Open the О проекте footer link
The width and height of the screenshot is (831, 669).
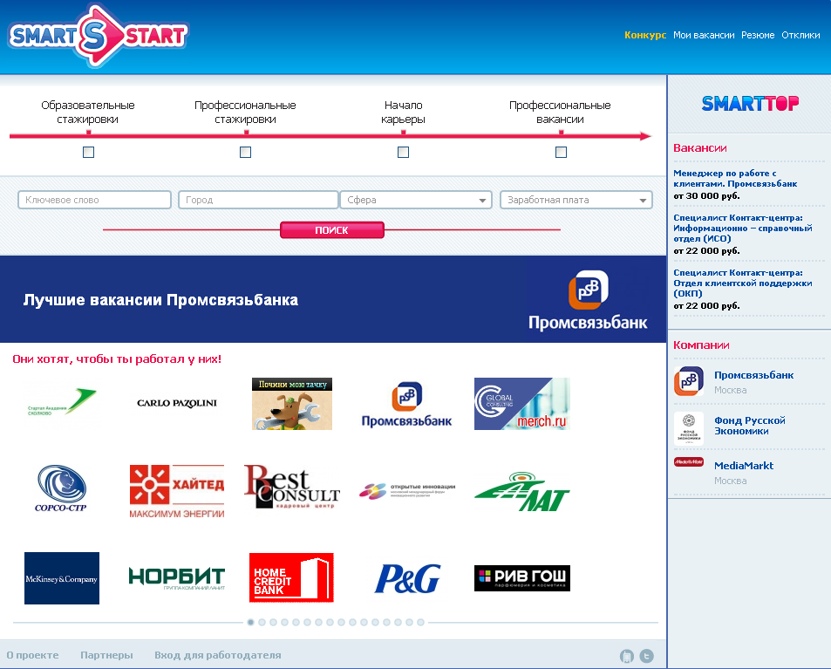(33, 655)
